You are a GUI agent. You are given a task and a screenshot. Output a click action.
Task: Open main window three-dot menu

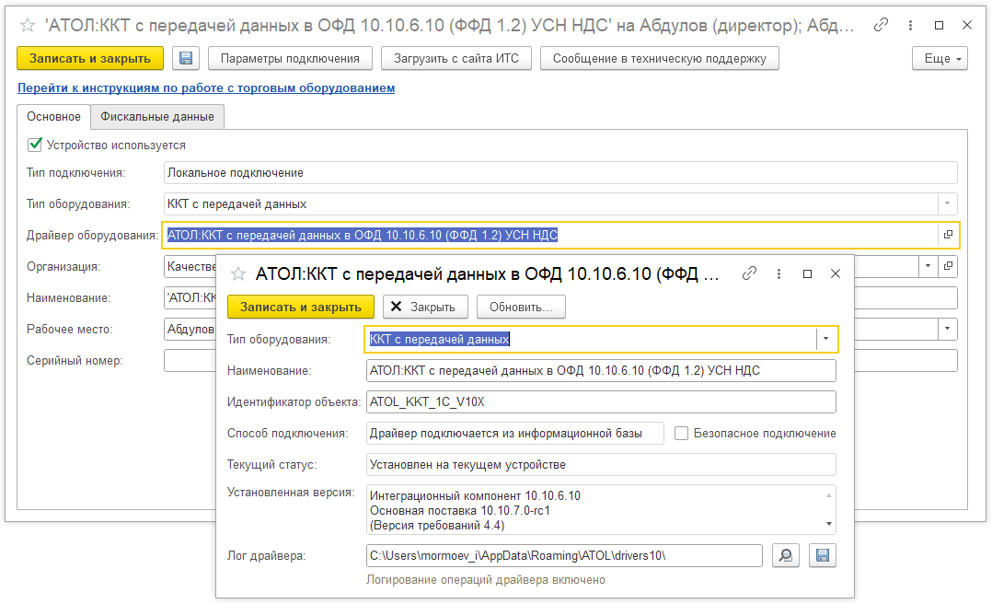point(910,26)
